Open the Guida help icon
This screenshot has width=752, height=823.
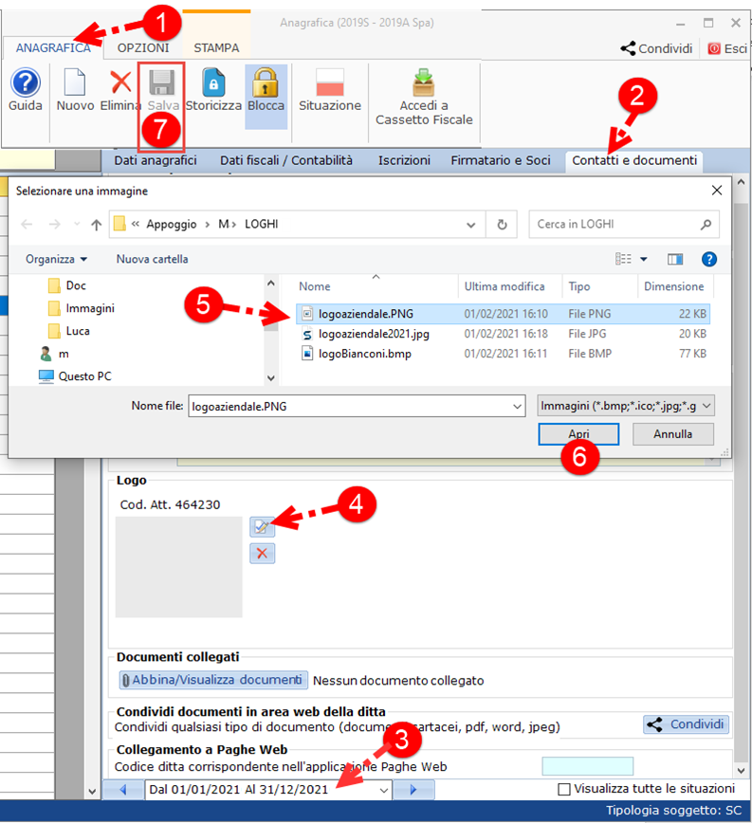[x=26, y=82]
